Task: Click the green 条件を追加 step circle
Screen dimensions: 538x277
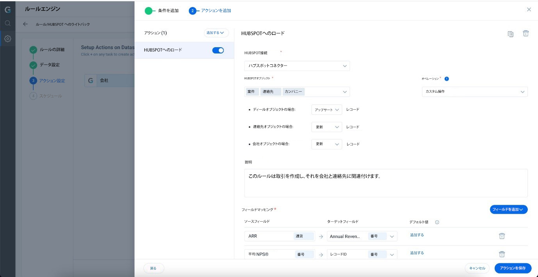Action: (x=148, y=11)
